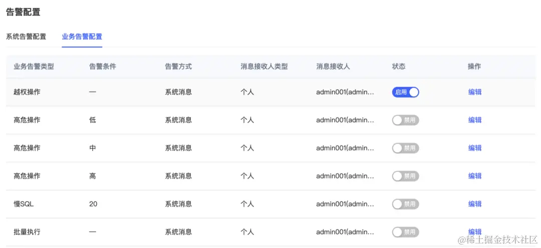The image size is (541, 248).
Task: Click 个人 in the 批量执行 row
Action: click(247, 232)
